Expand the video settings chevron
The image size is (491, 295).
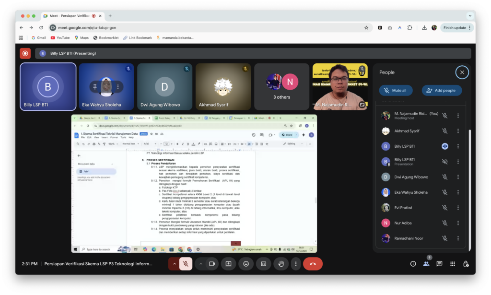(200, 263)
